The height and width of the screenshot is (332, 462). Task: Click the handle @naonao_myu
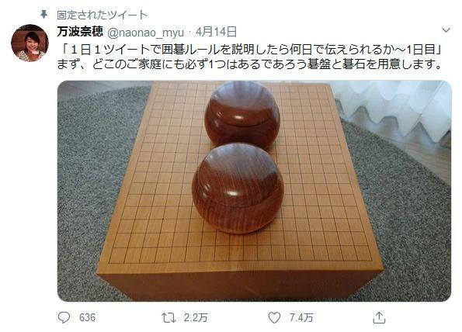pyautogui.click(x=145, y=33)
